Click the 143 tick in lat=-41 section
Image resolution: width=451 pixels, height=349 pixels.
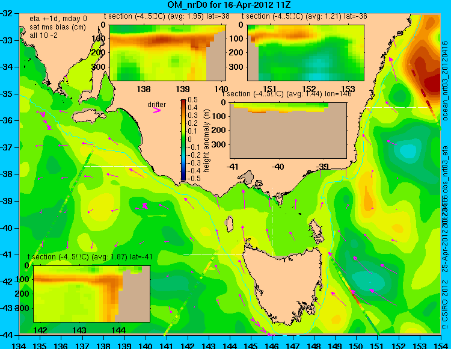point(79,330)
